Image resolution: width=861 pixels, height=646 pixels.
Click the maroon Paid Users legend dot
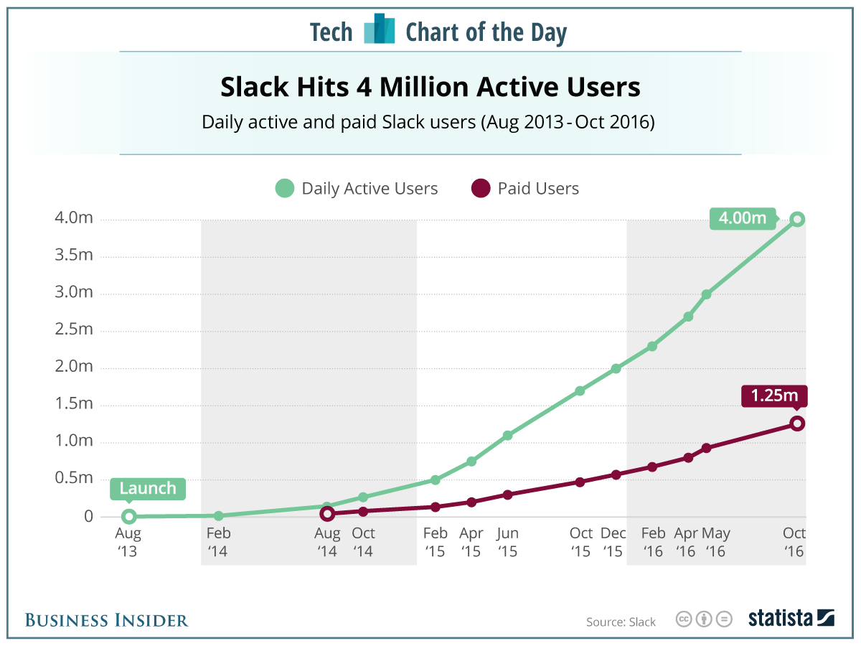pos(481,189)
